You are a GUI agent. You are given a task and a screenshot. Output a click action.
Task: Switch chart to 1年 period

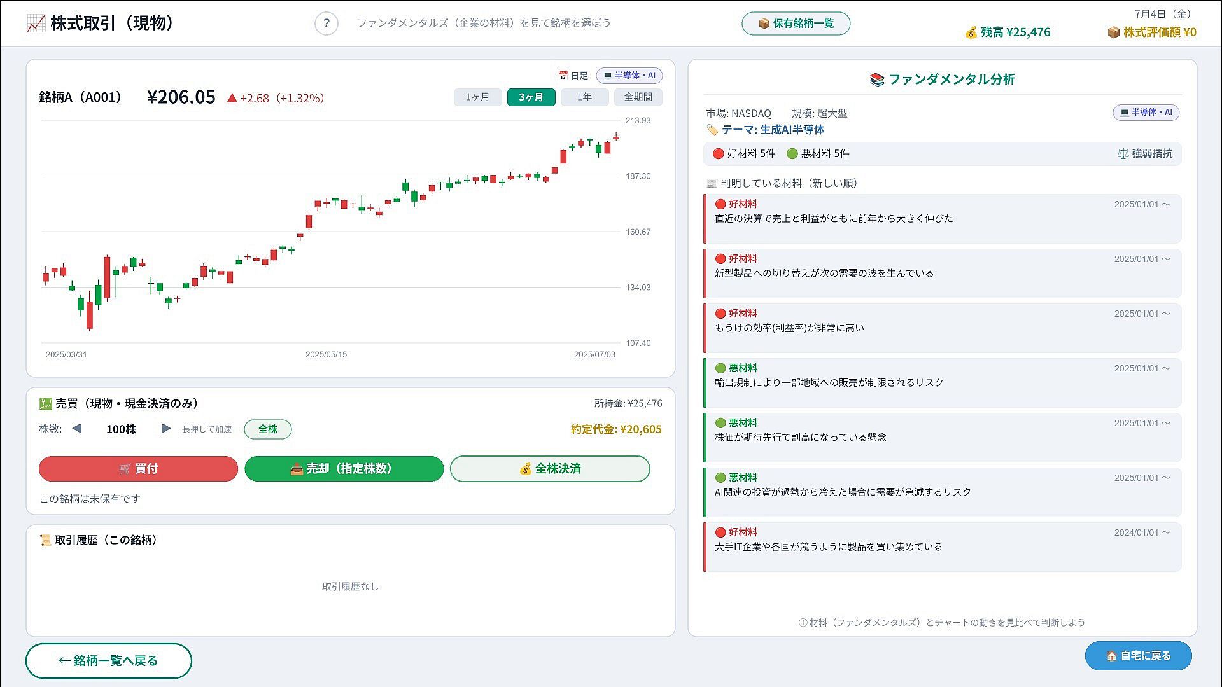pyautogui.click(x=584, y=97)
